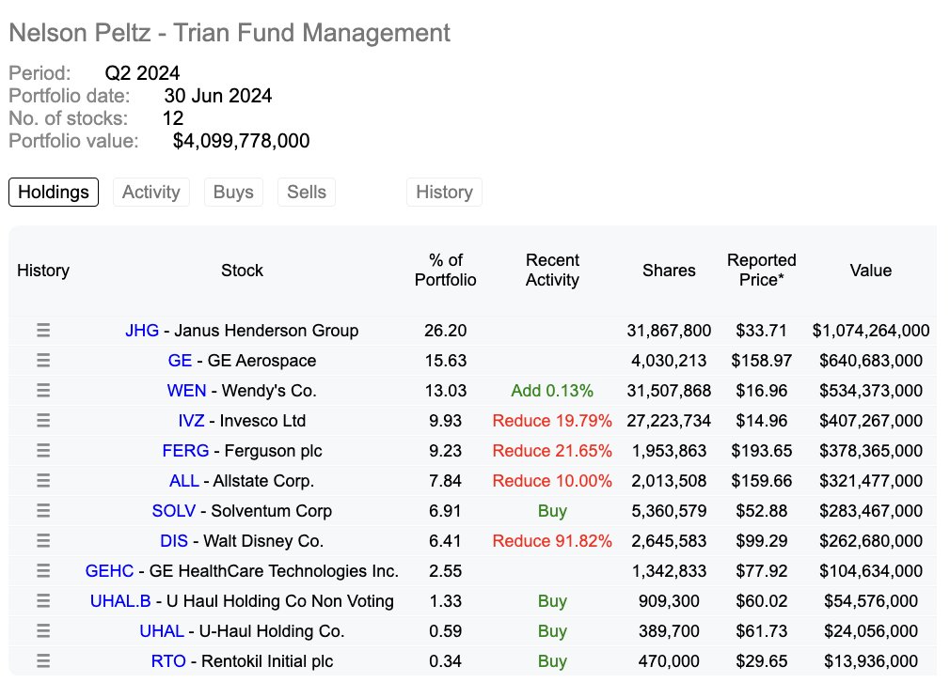The height and width of the screenshot is (682, 950).
Task: Click the History column header
Action: [43, 270]
